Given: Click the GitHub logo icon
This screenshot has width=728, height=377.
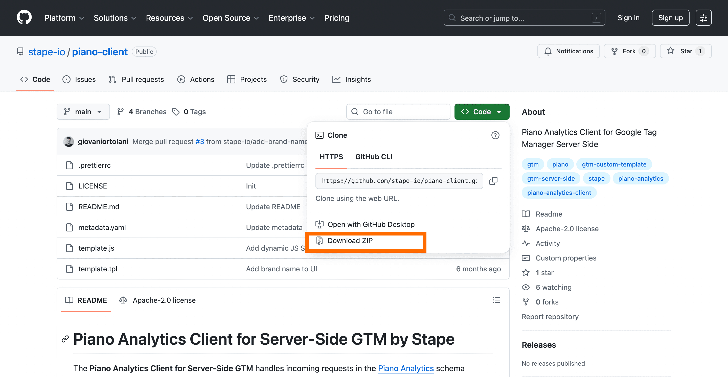Looking at the screenshot, I should point(24,17).
